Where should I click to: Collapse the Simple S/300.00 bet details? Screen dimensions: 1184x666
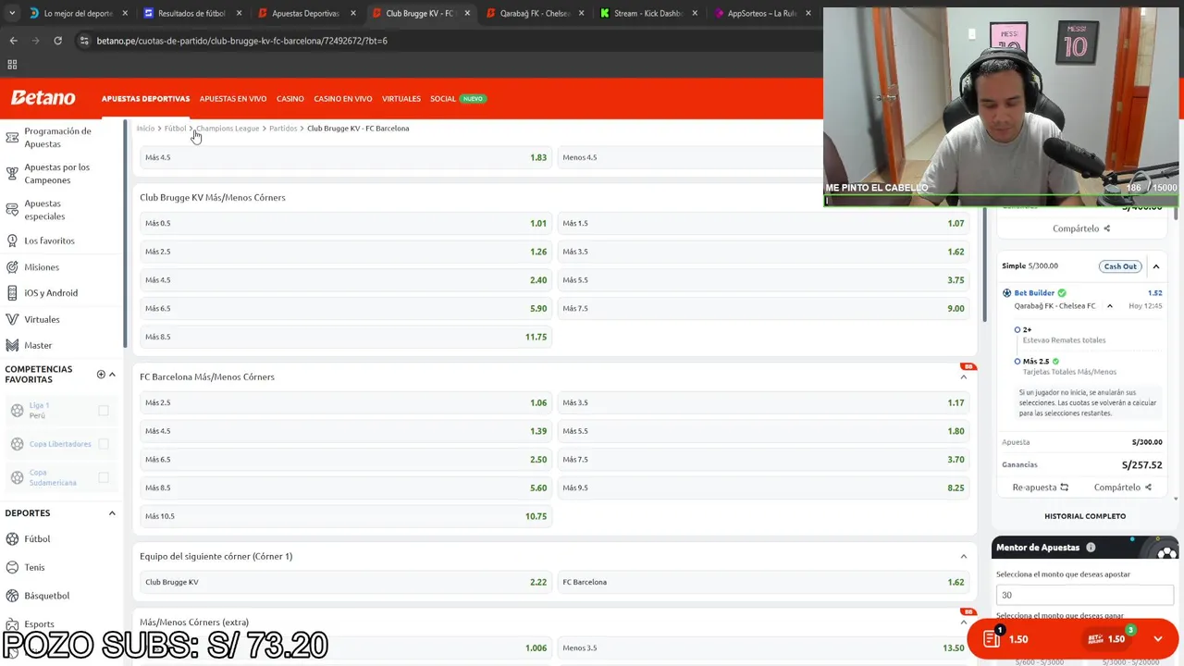point(1155,266)
